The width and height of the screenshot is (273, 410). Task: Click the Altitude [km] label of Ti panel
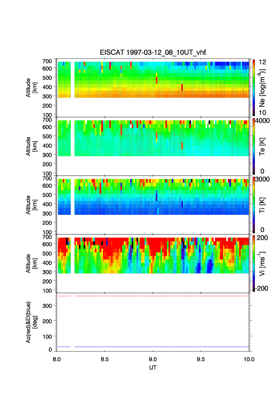tap(31, 205)
